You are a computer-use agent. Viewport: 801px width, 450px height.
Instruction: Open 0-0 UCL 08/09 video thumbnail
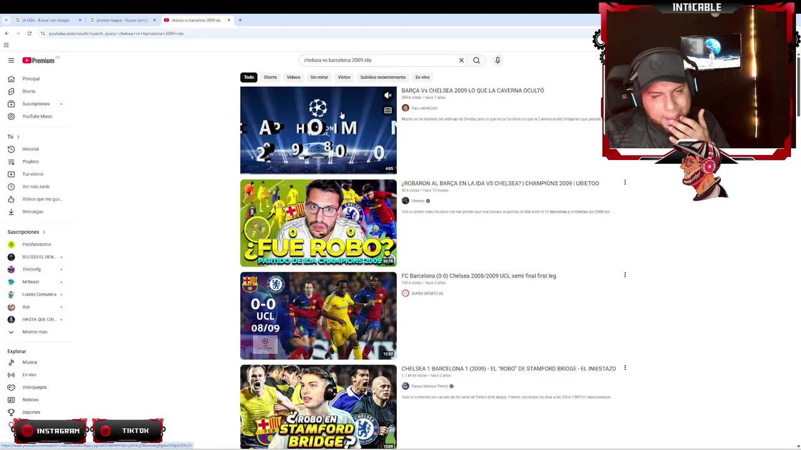[319, 316]
